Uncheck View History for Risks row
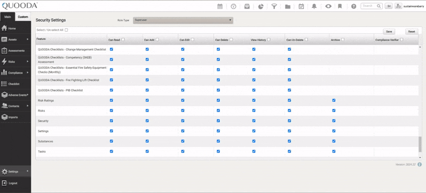Image resolution: width=426 pixels, height=193 pixels. point(254,110)
